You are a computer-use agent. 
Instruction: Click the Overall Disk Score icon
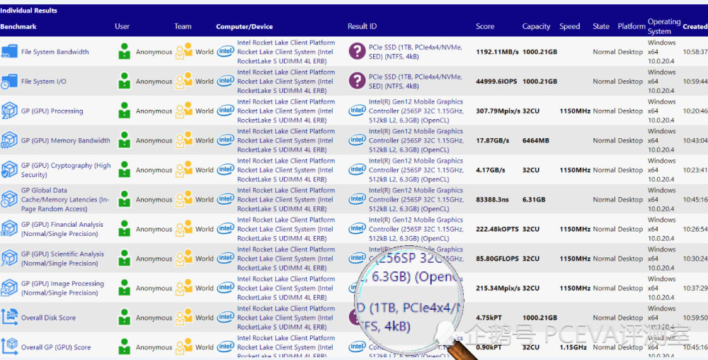[x=9, y=317]
